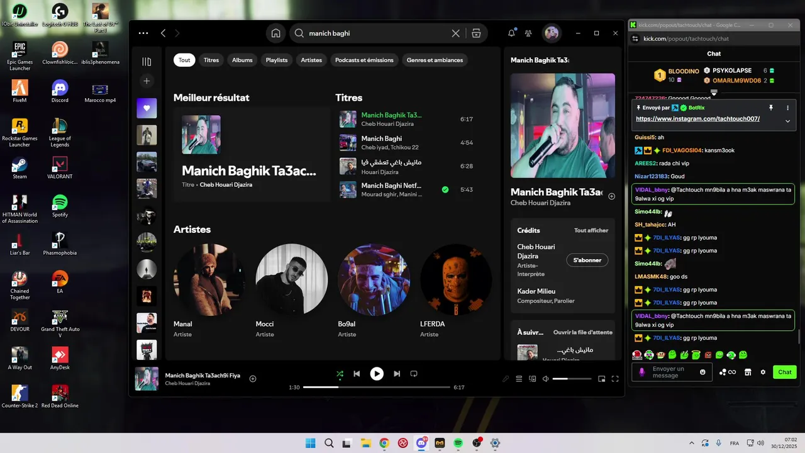Click the green Chat send button
Viewport: 805px width, 453px height.
[x=785, y=372]
